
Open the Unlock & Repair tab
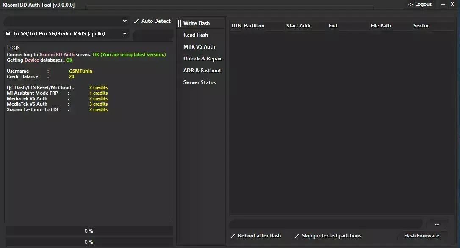pyautogui.click(x=202, y=59)
